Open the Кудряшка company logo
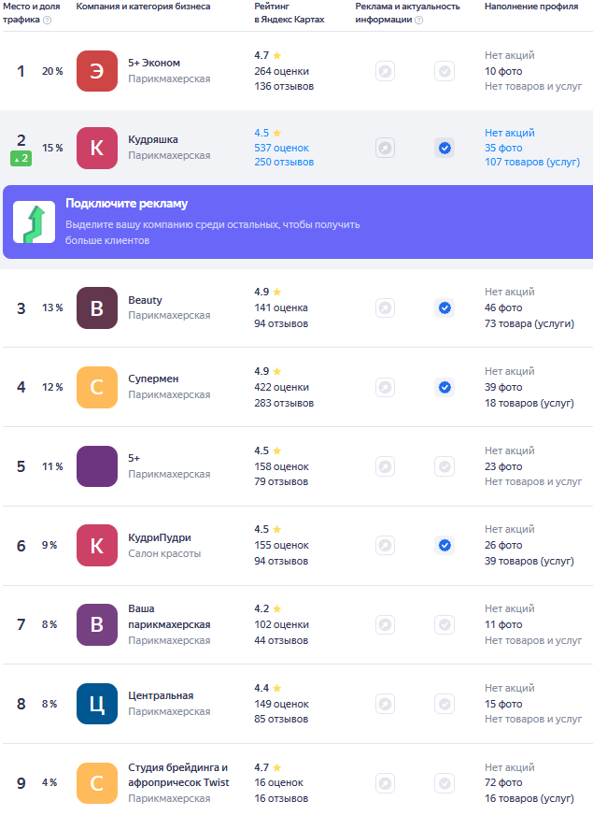 (97, 148)
